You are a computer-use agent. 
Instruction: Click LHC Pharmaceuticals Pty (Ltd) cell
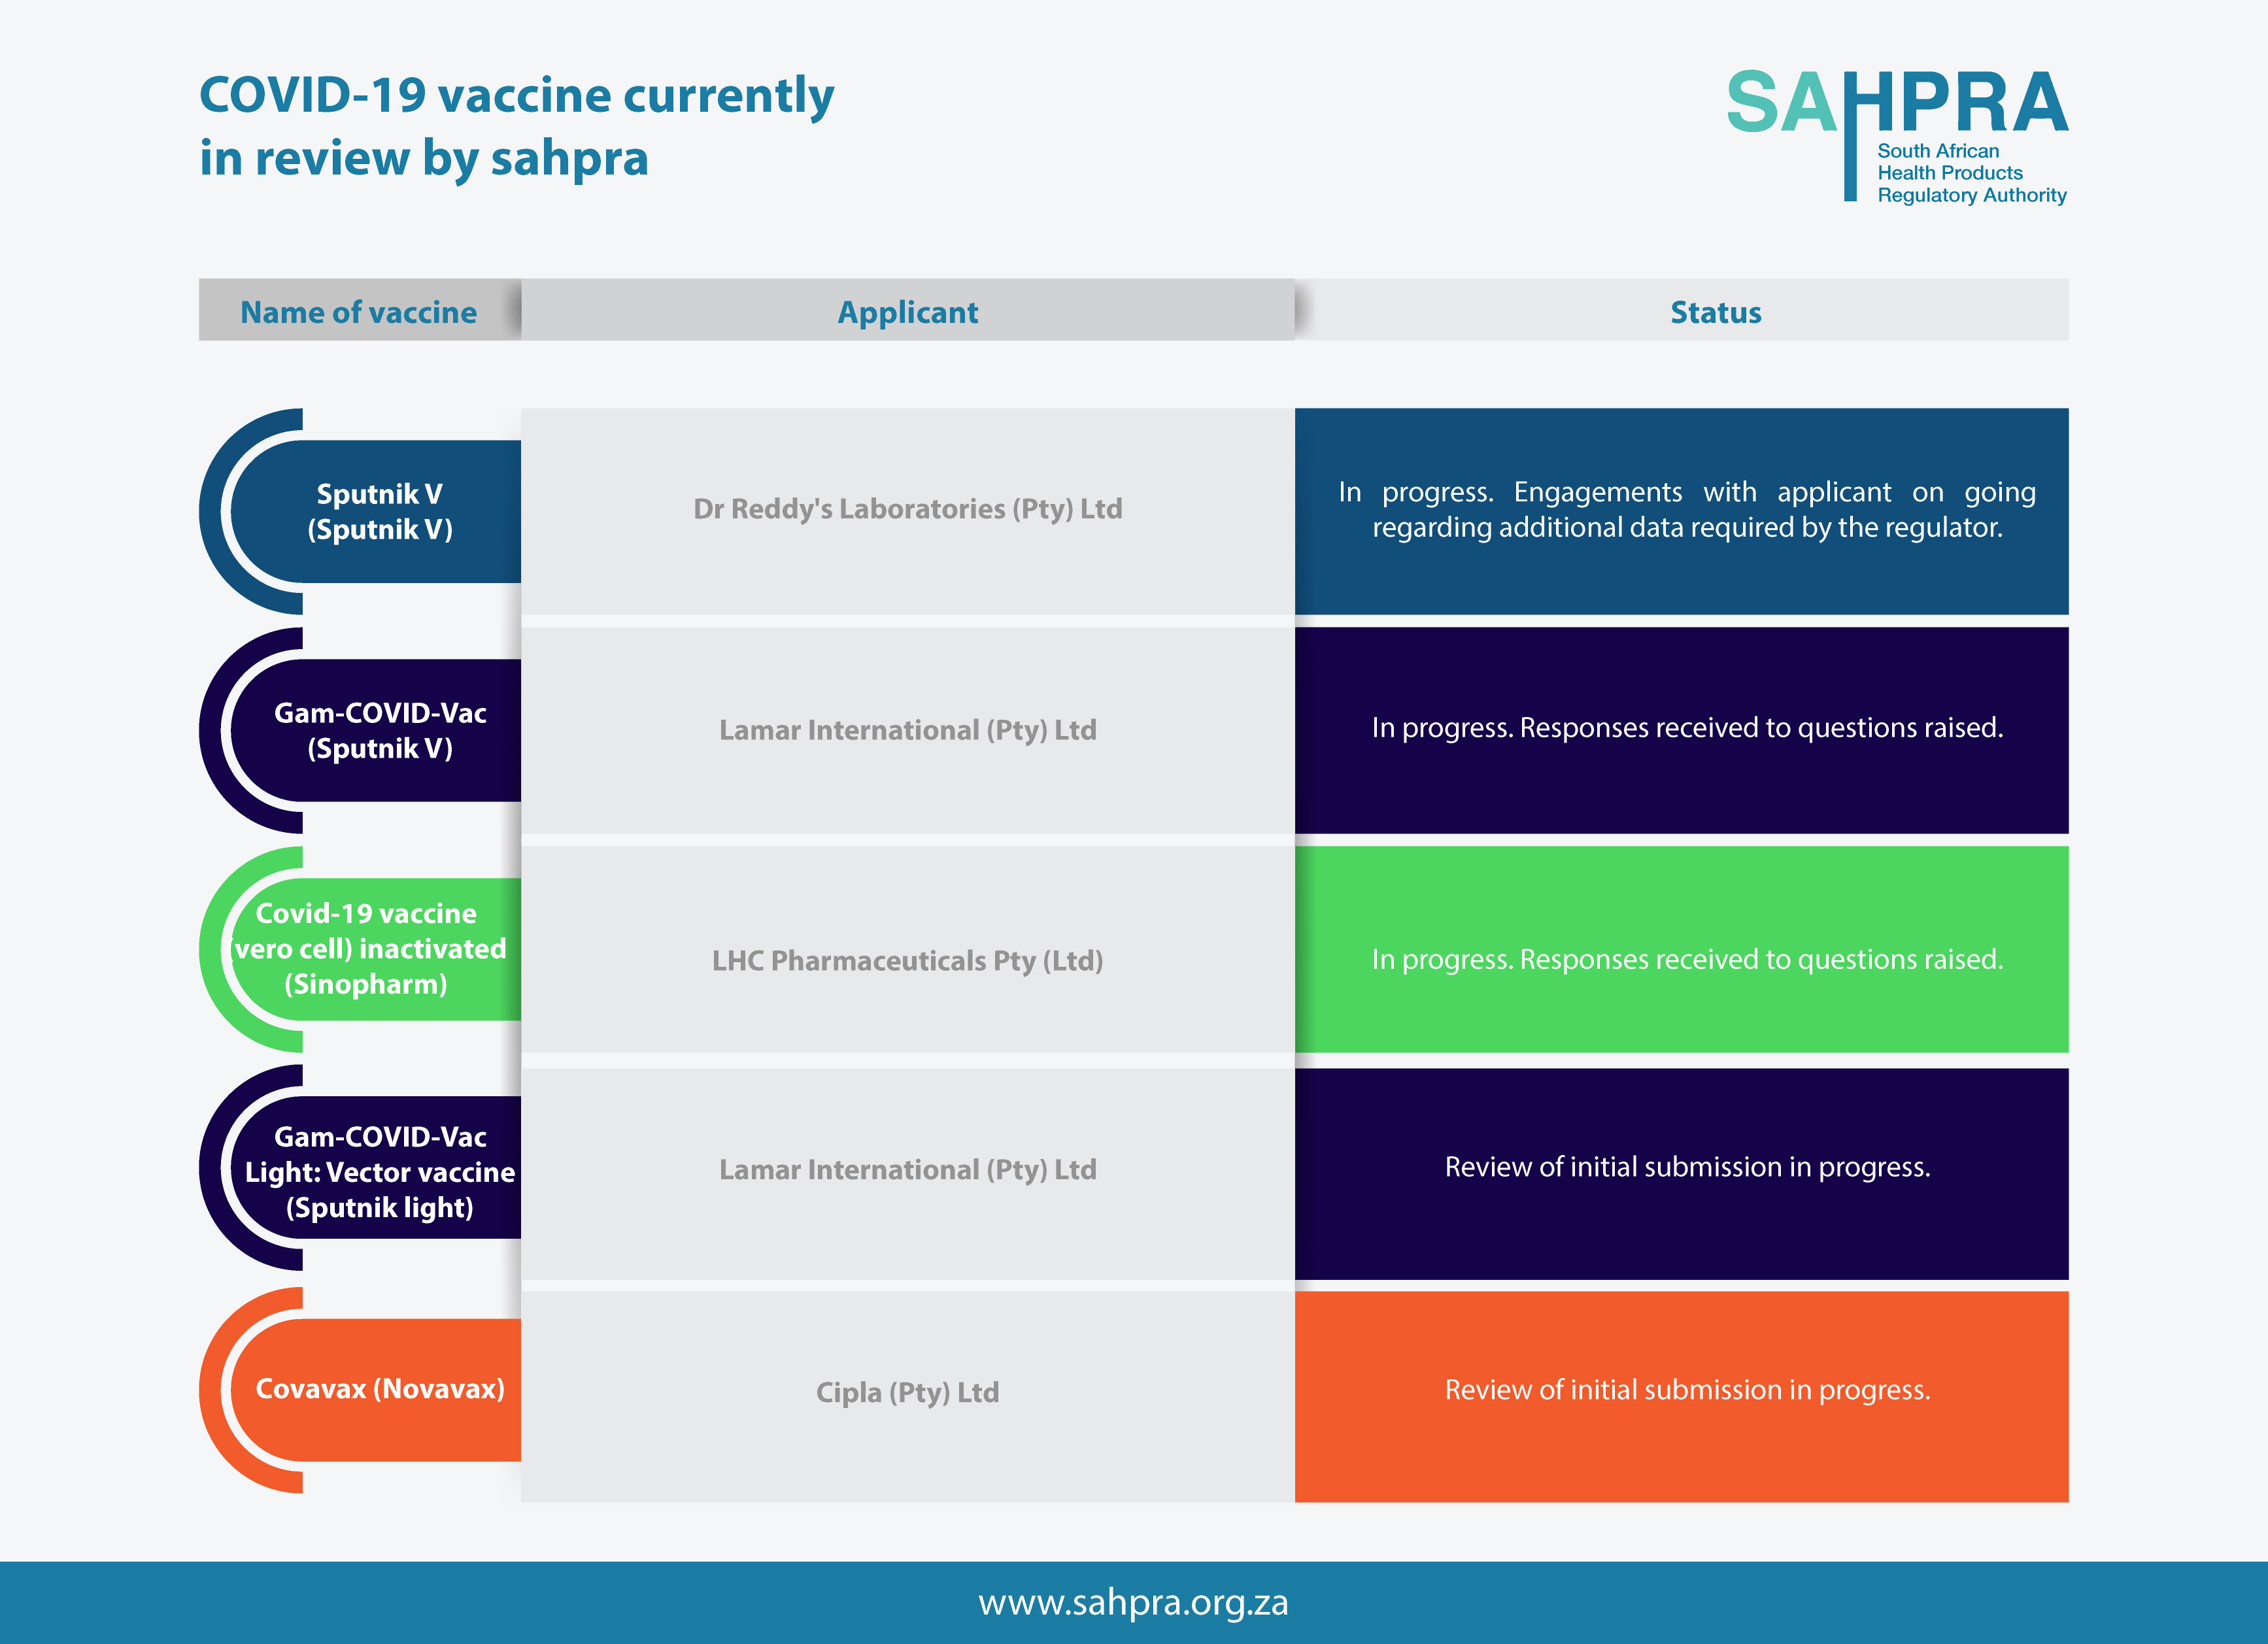(907, 961)
